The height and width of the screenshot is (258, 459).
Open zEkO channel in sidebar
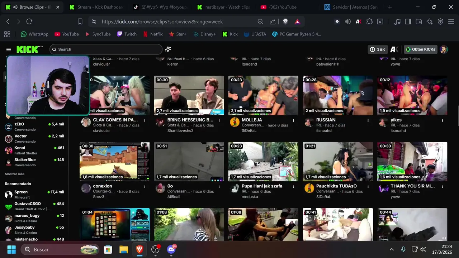pos(34,126)
